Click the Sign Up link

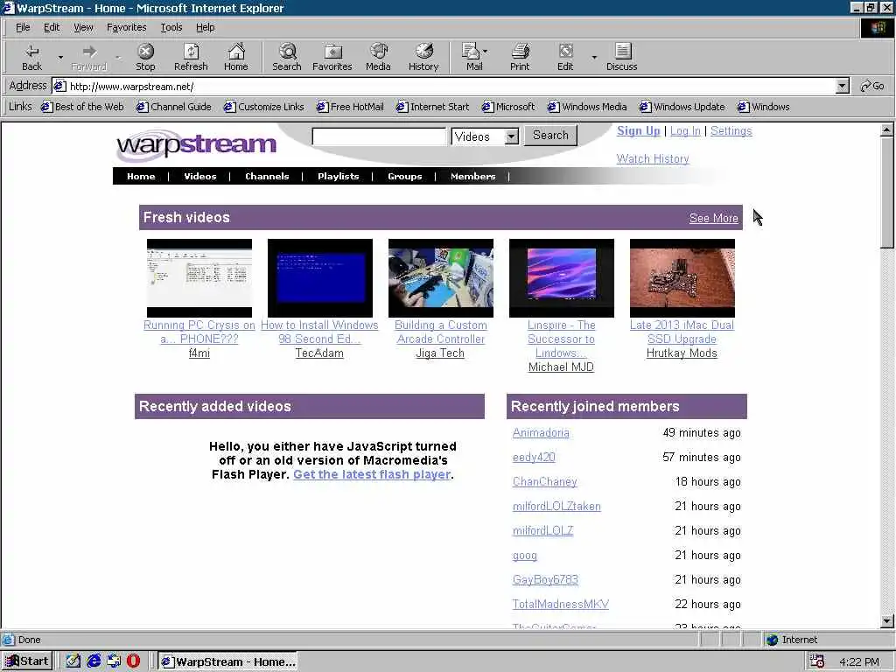click(638, 131)
